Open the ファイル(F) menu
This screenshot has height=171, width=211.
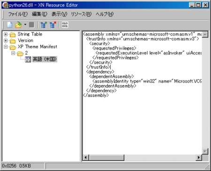pyautogui.click(x=18, y=14)
